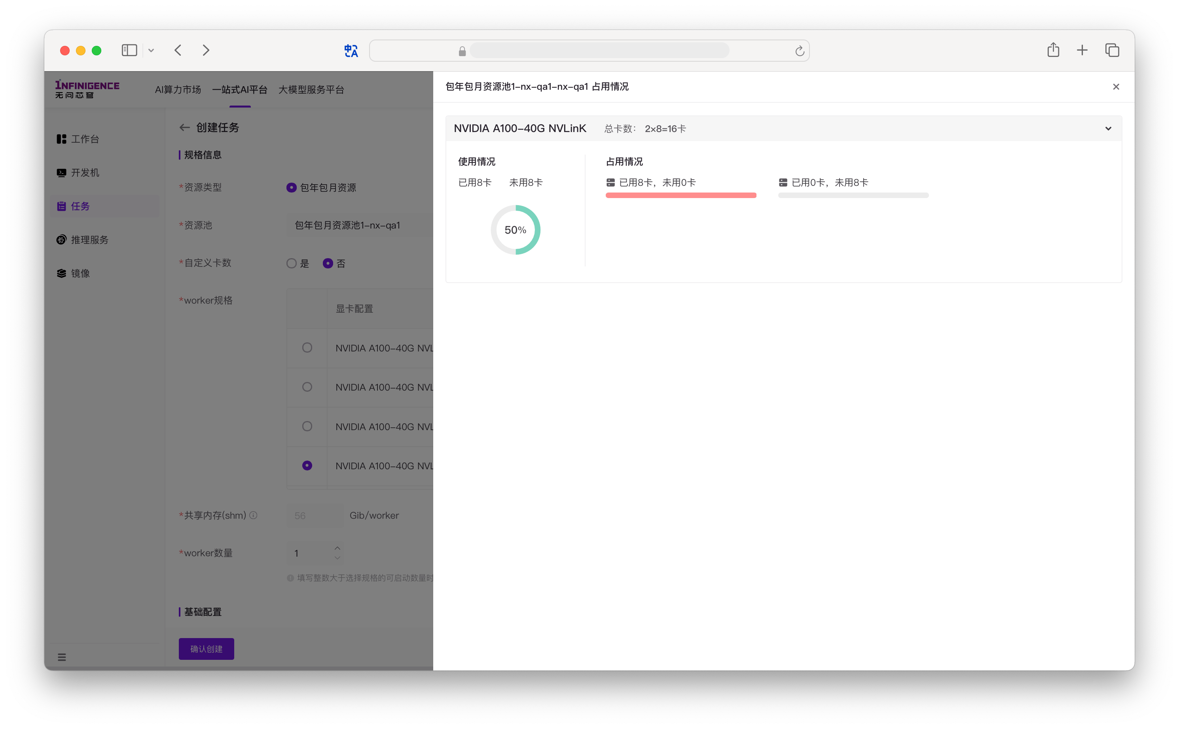Click the translate page icon
Screen dimensions: 1179x729
[x=351, y=51]
